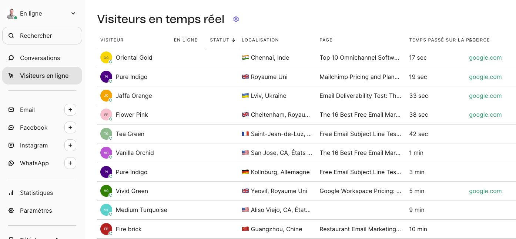516x239 pixels.
Task: Click the Facebook Messenger icon
Action: pyautogui.click(x=11, y=127)
